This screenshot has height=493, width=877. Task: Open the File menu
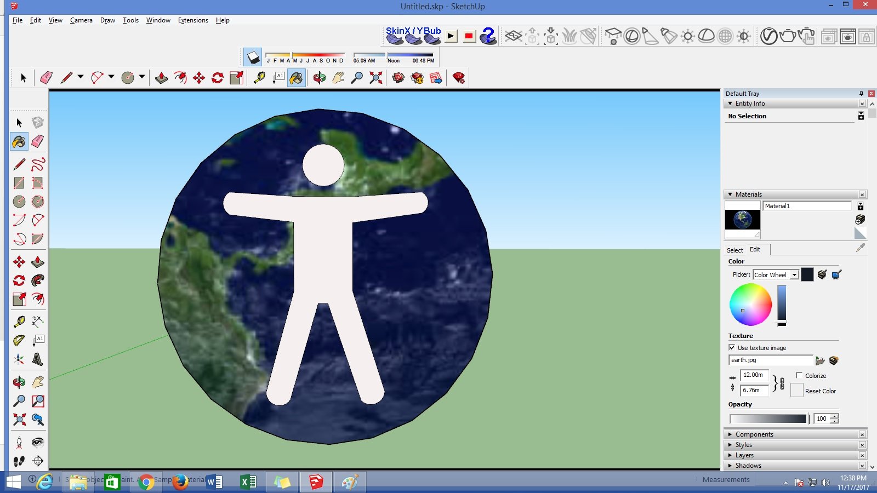click(x=18, y=20)
